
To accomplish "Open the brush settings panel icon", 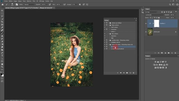I will (x=17, y=4).
